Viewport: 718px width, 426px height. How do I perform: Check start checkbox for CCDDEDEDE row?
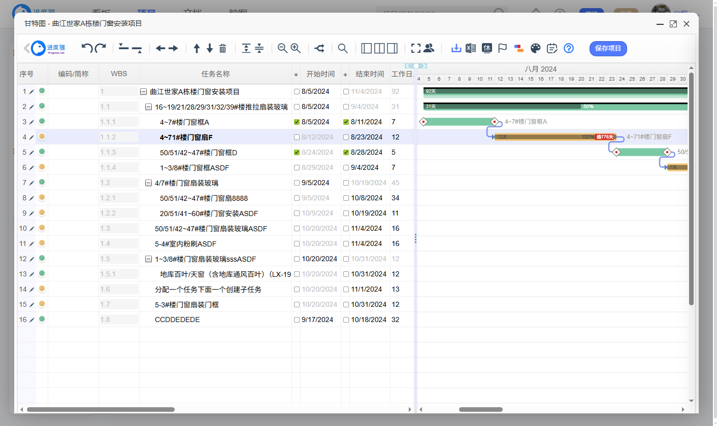click(x=297, y=320)
